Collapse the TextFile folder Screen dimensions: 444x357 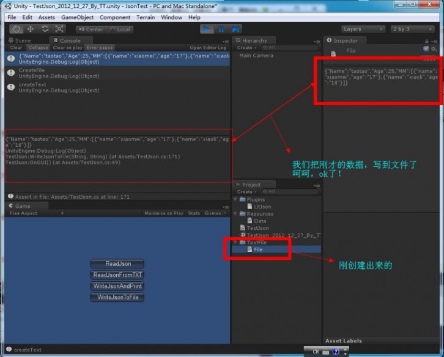pos(235,242)
